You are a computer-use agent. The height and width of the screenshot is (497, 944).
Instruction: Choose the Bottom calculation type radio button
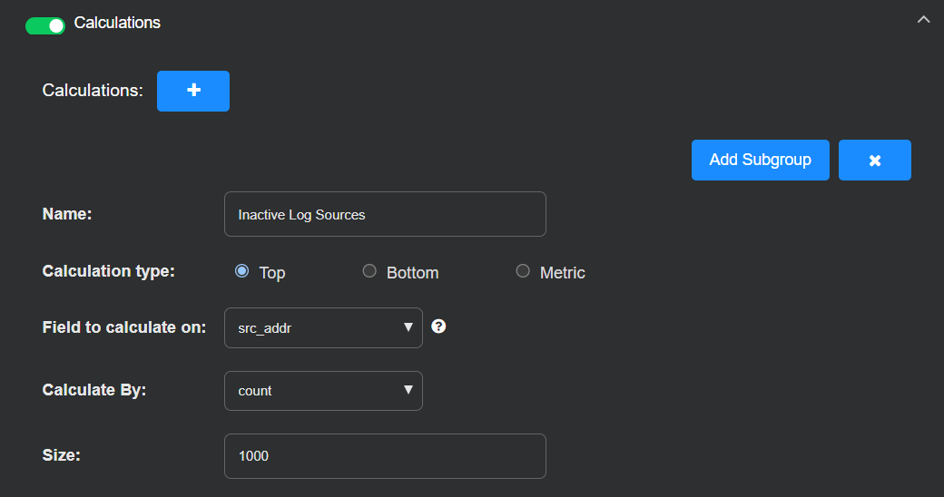click(x=369, y=271)
